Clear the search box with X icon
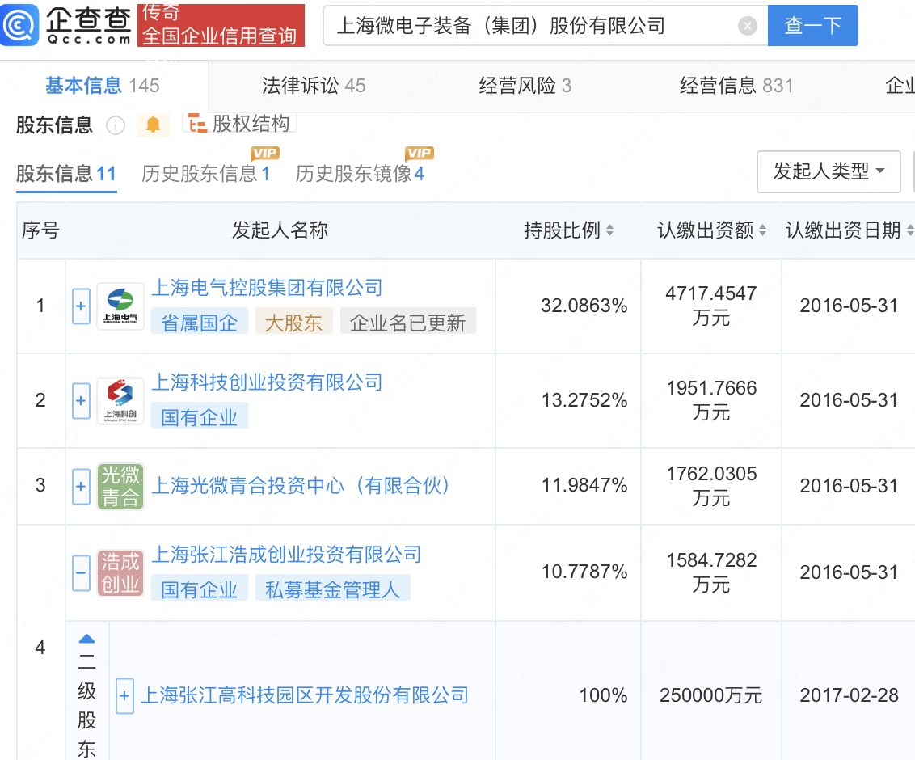The height and width of the screenshot is (760, 915). (748, 26)
